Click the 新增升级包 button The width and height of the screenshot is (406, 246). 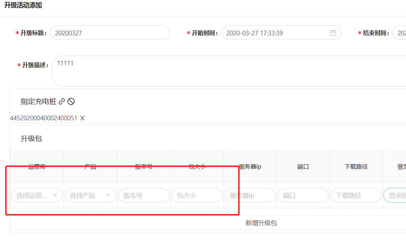tap(261, 223)
